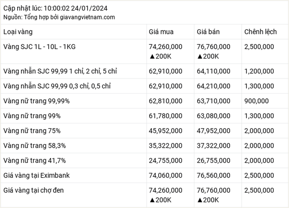289x208 pixels.
Task: Click the Giá vàng tại chợ đen label
Action: pos(34,190)
